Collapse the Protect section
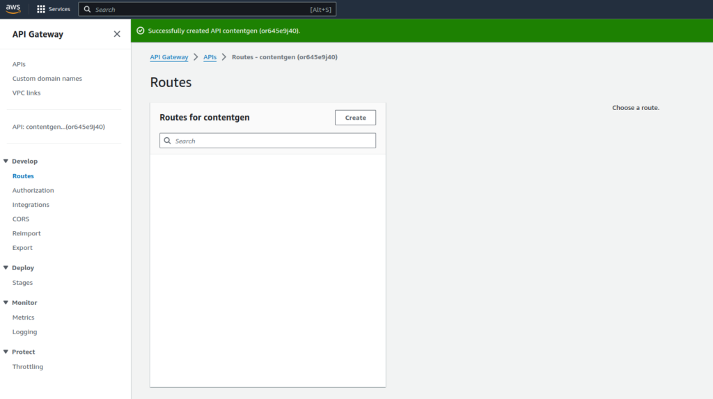 [x=6, y=352]
